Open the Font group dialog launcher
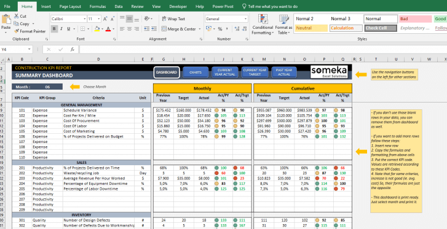Screen dimensions: 447x229 [x=114, y=39]
